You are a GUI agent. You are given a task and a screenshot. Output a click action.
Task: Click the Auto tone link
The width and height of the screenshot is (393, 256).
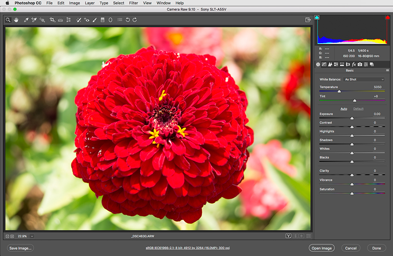pyautogui.click(x=344, y=109)
